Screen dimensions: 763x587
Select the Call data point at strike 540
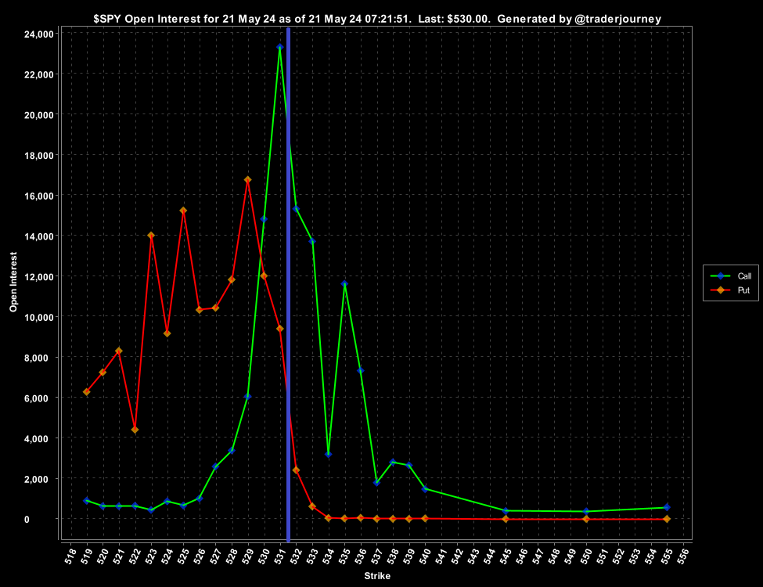coord(425,489)
